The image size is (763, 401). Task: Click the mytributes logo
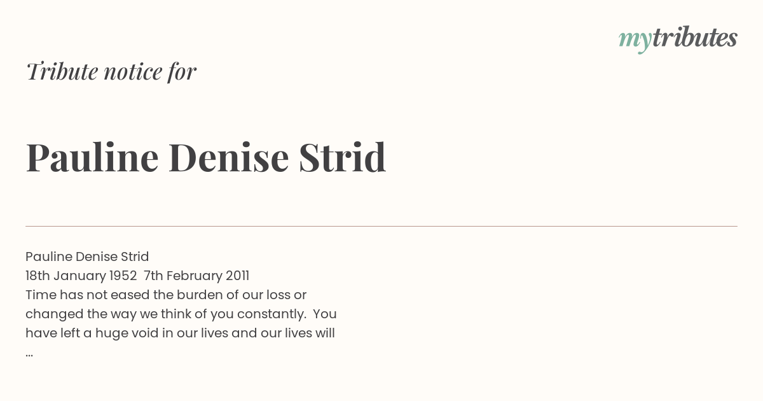[x=678, y=39]
